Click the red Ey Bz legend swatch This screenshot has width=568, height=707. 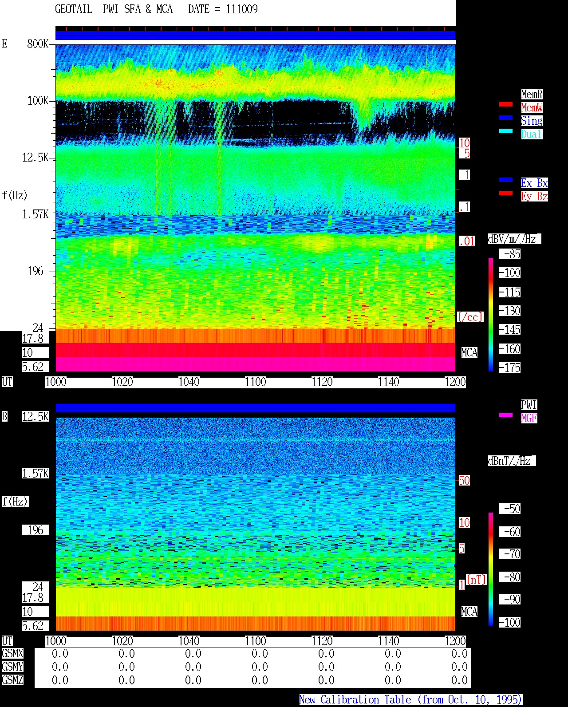(x=506, y=193)
